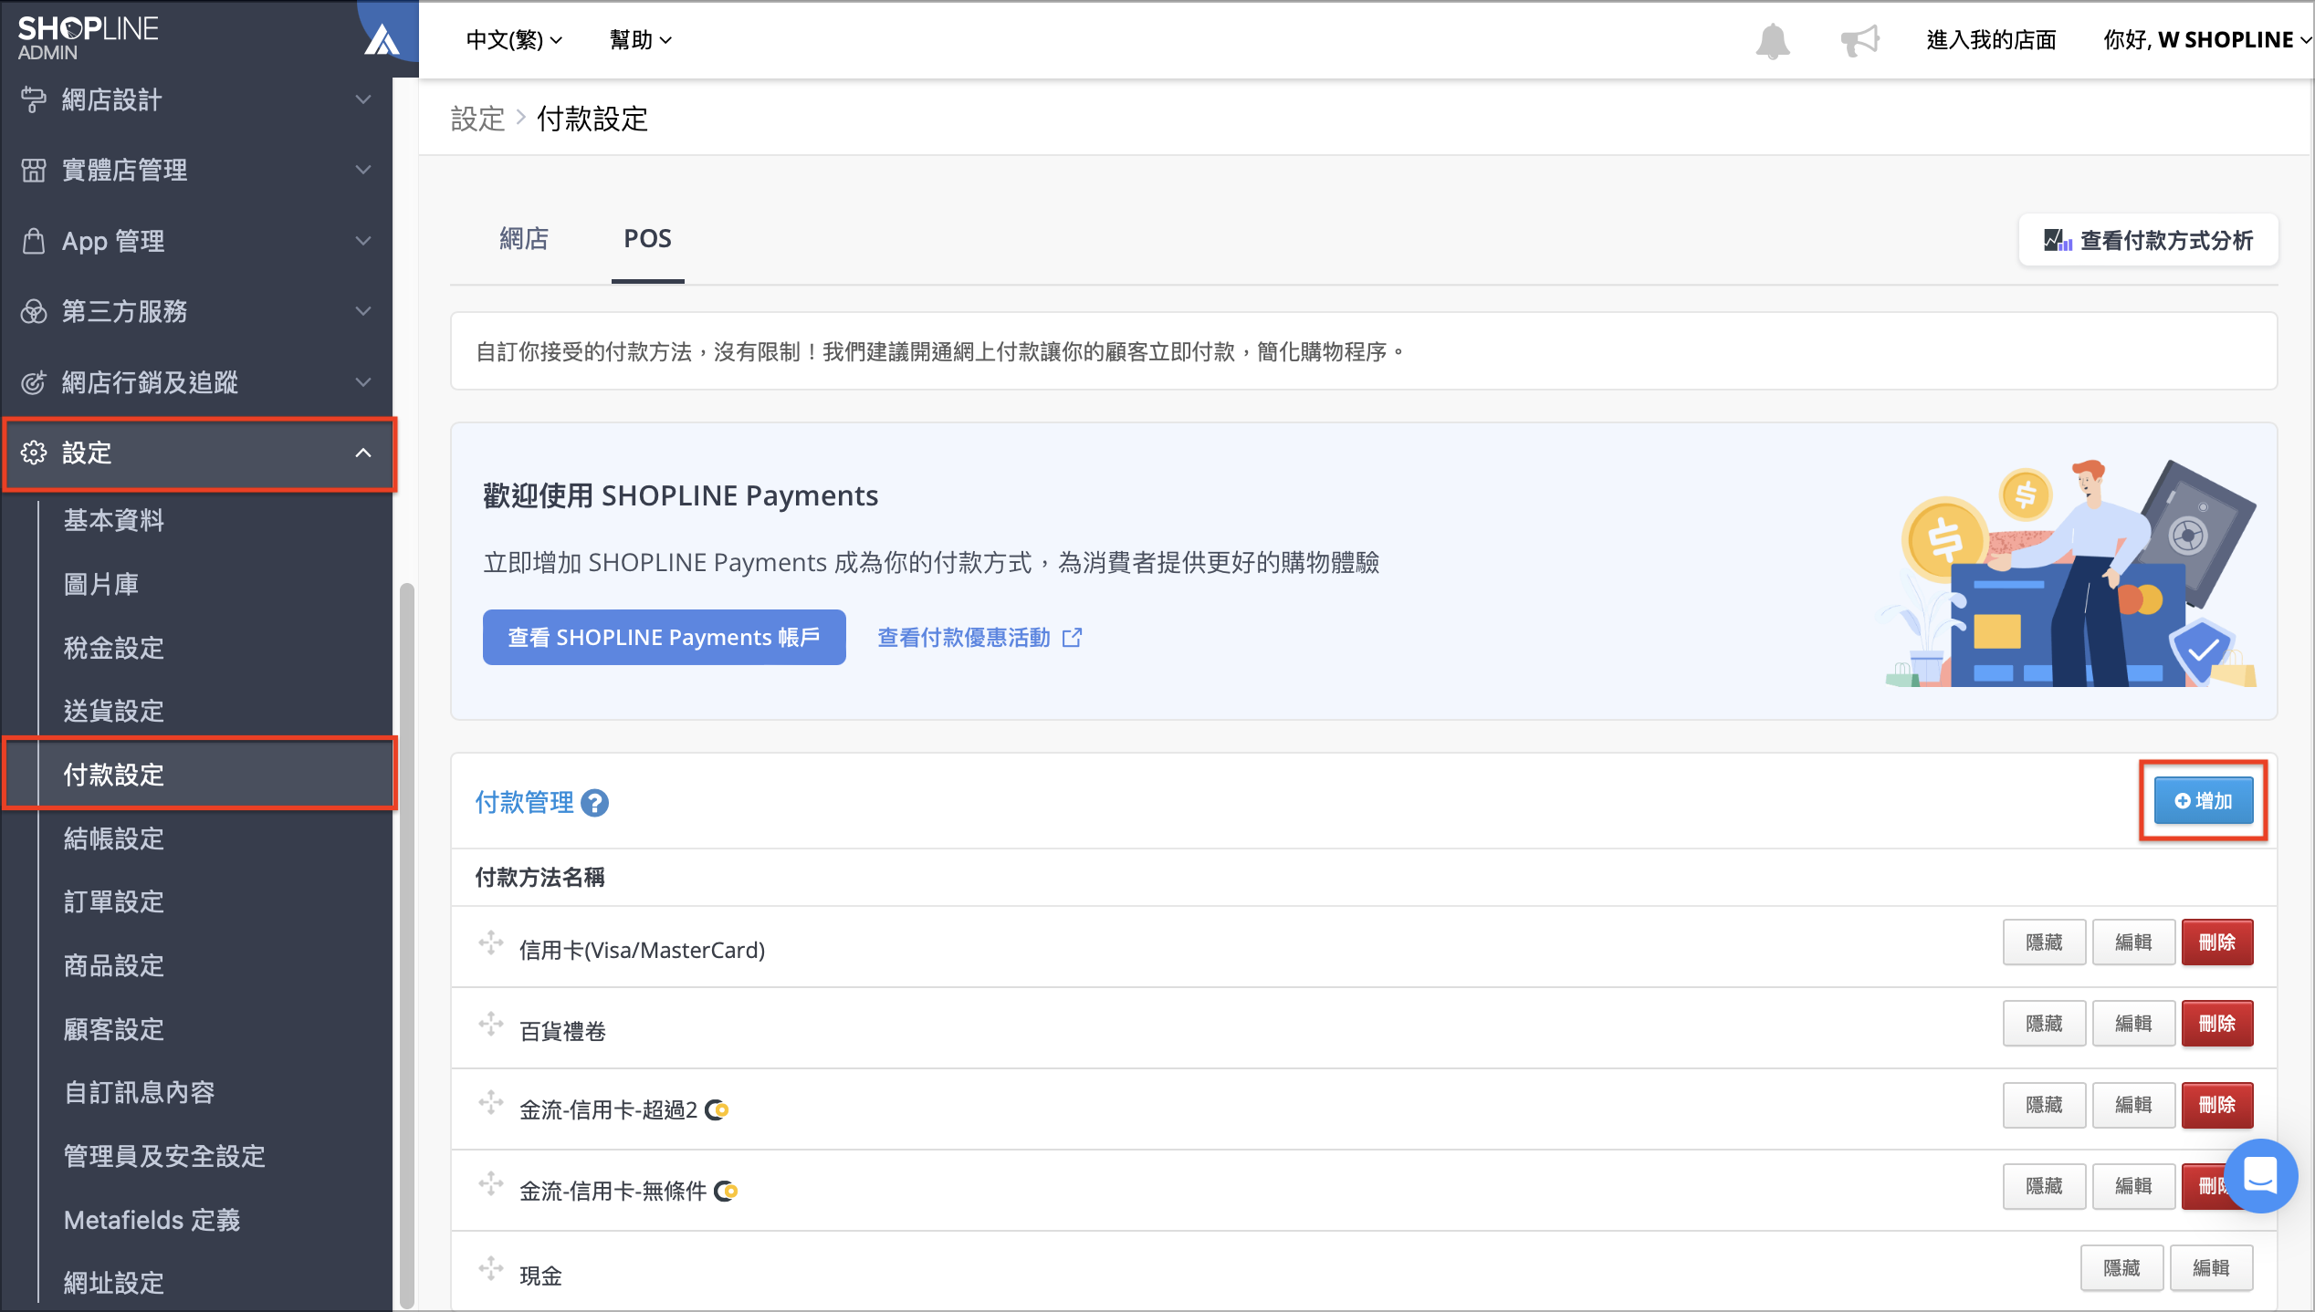Open 管理員及安全設定 in the settings submenu
The width and height of the screenshot is (2315, 1312).
(164, 1156)
